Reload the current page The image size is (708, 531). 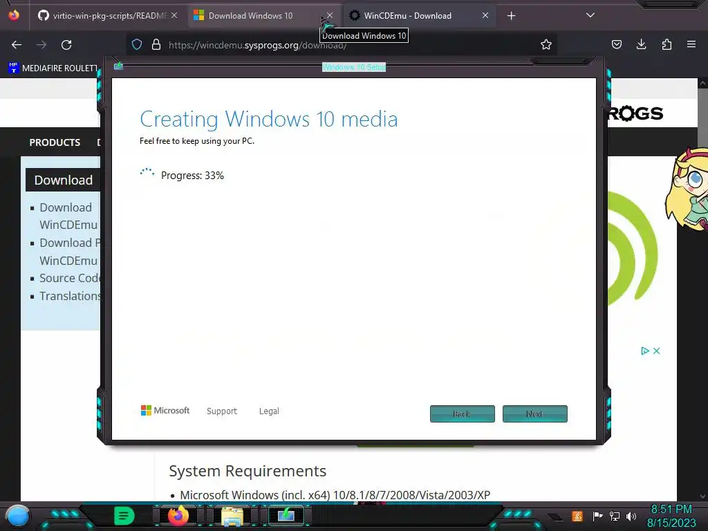pos(66,45)
